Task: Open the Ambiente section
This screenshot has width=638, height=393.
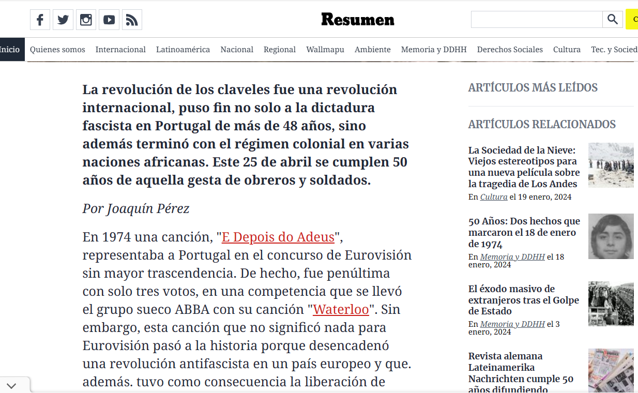Action: tap(373, 50)
